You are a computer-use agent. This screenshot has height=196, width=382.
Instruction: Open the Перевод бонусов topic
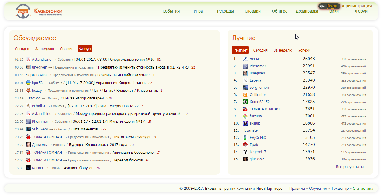tap(128, 160)
